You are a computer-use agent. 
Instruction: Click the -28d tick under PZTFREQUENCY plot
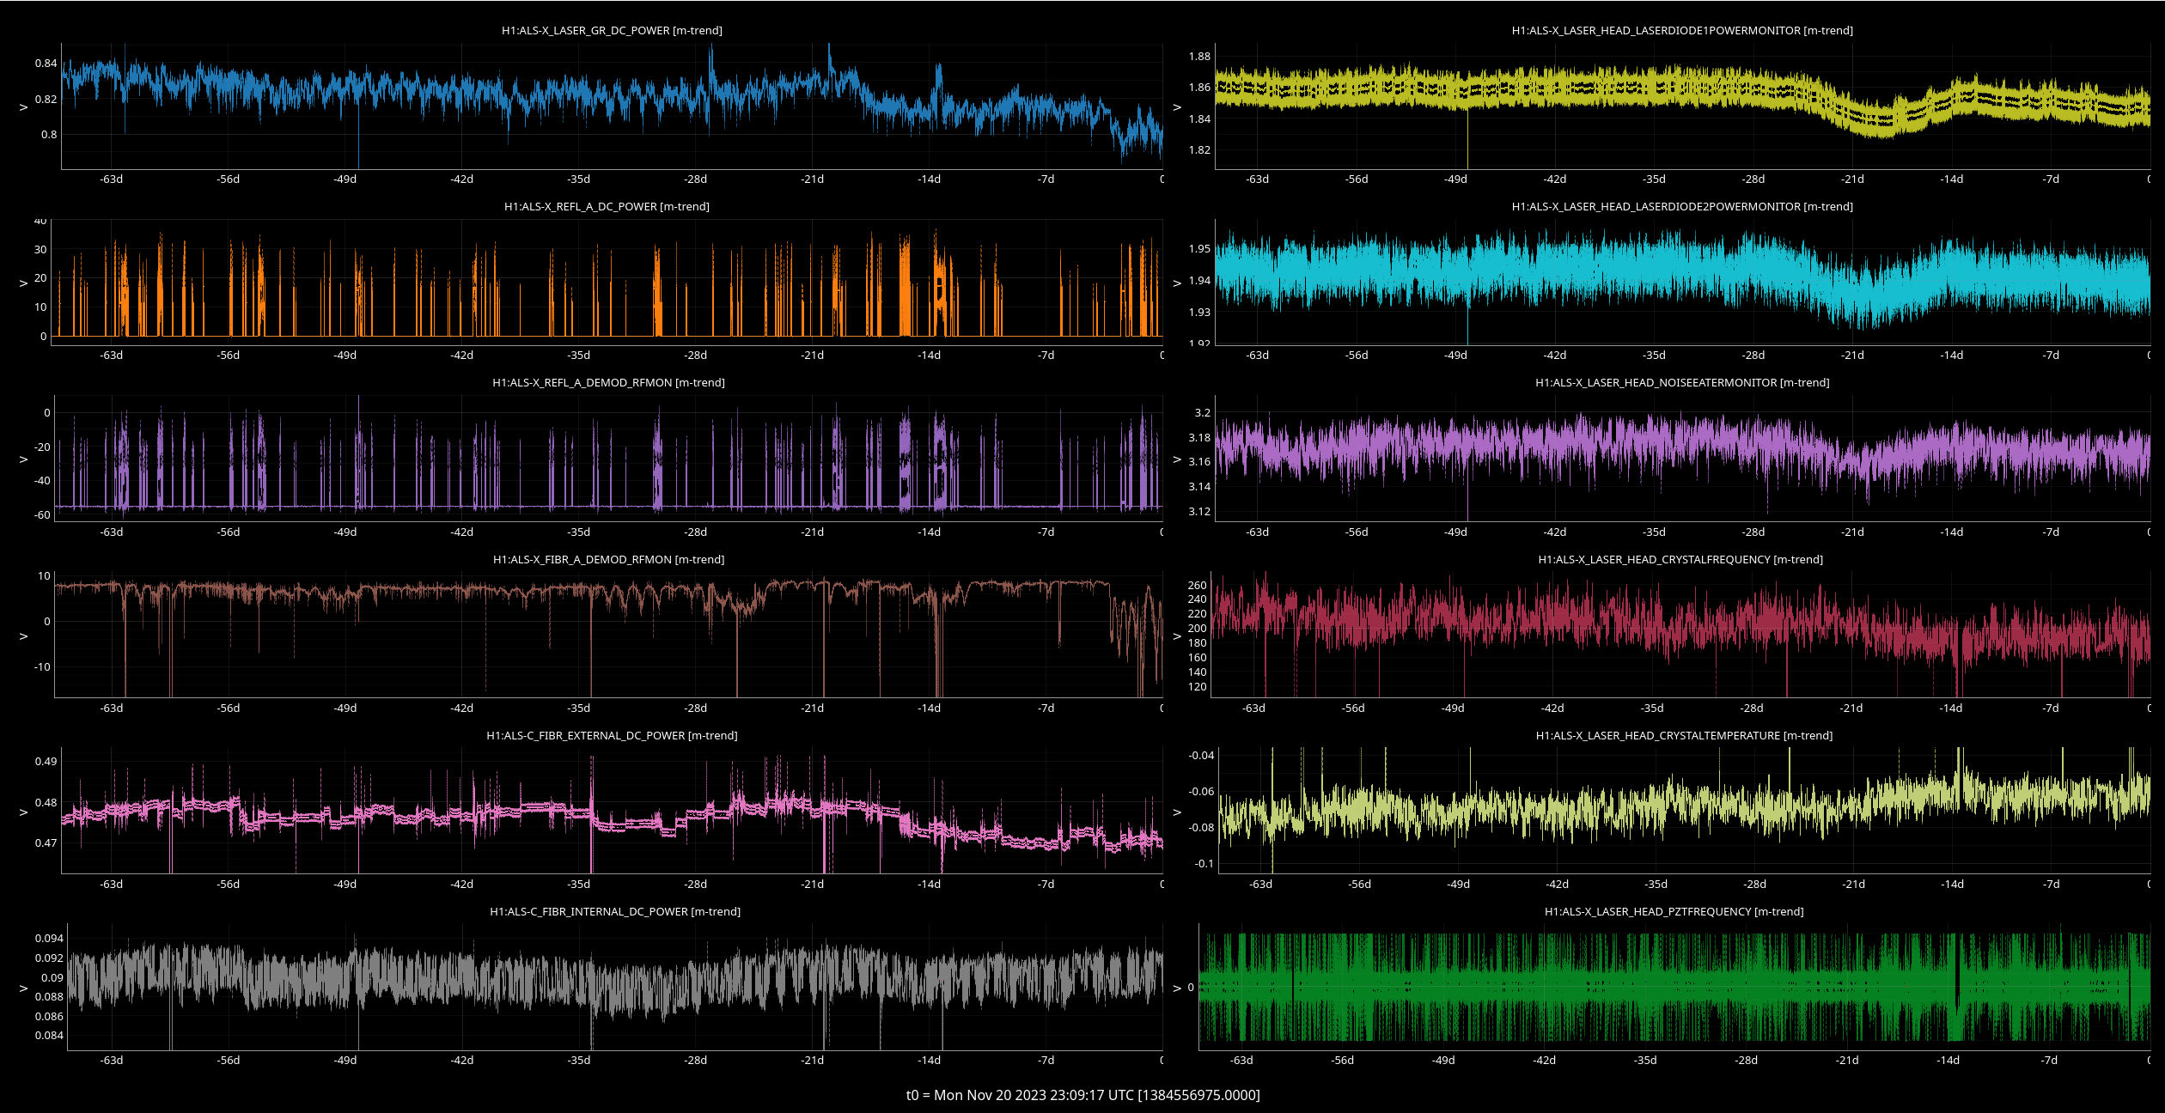pos(1746,1060)
